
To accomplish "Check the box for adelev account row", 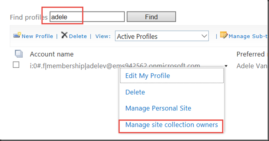I will pyautogui.click(x=16, y=65).
